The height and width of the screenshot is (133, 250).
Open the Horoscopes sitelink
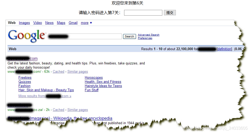(94, 77)
